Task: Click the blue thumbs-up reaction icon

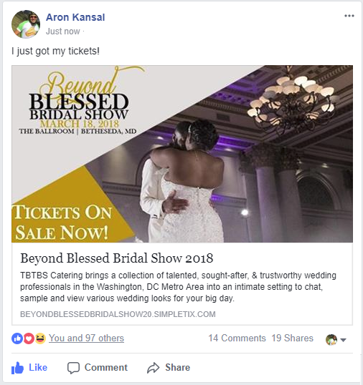Action: pos(17,338)
